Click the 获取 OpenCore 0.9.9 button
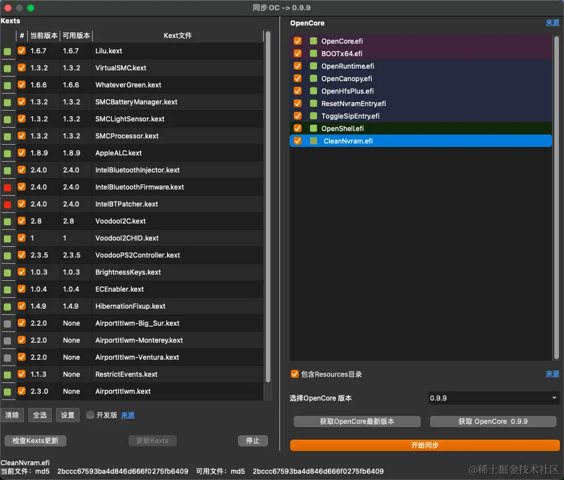The image size is (564, 480). pyautogui.click(x=493, y=422)
